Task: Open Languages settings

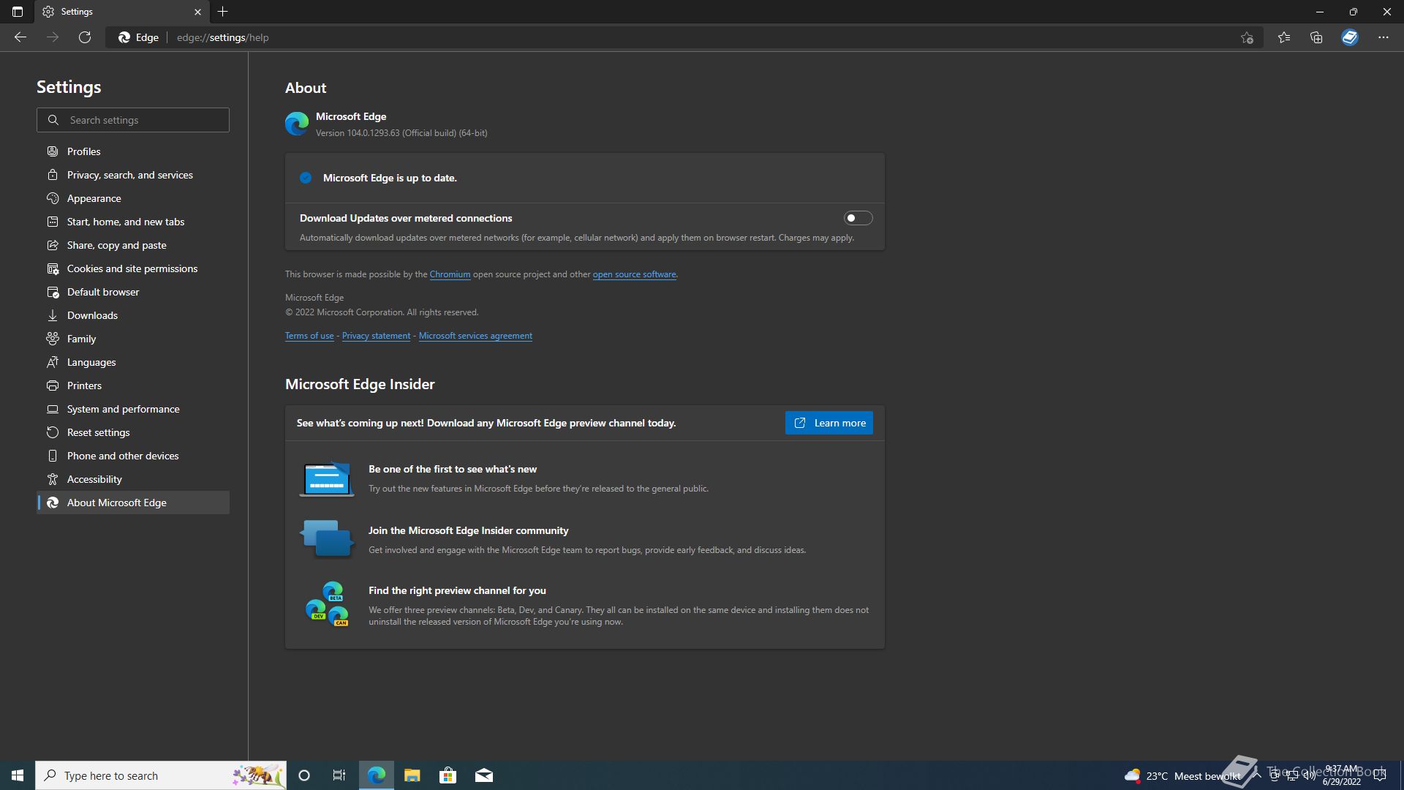Action: 133,362
